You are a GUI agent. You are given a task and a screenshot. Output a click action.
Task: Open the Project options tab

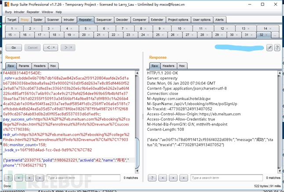tap(178, 20)
